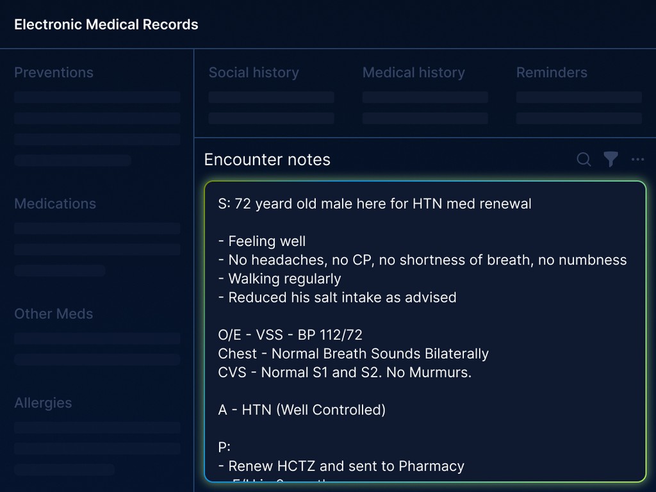Expand the Preventions section
This screenshot has height=492, width=656.
53,72
